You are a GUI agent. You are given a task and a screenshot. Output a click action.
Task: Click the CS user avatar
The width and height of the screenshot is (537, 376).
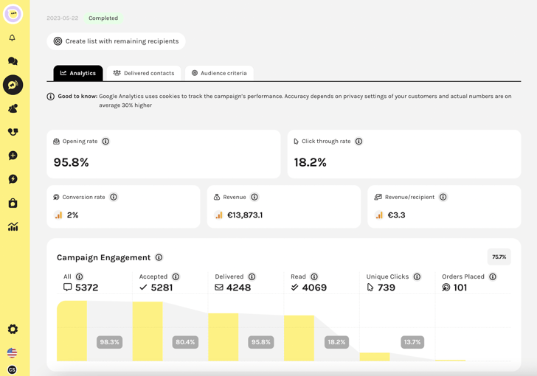click(12, 369)
